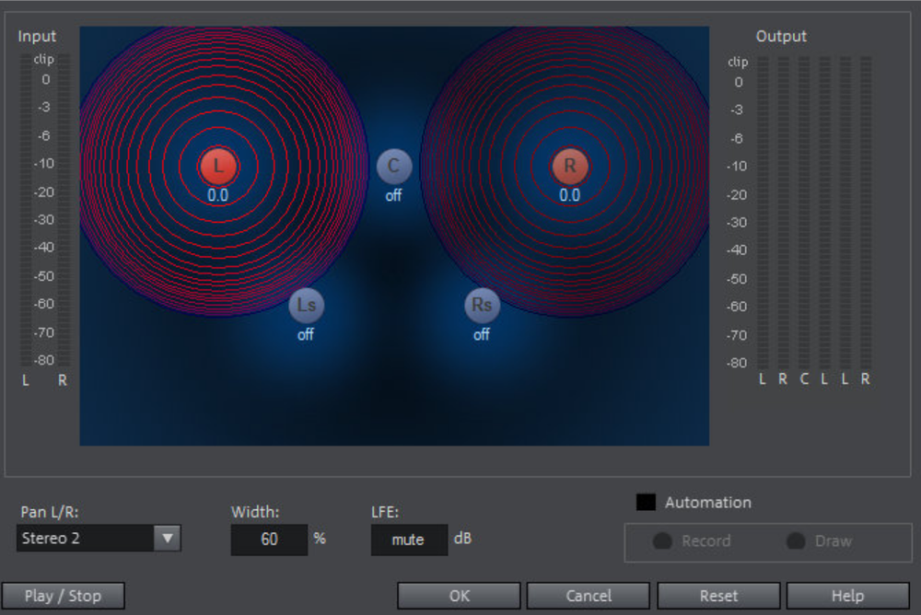Click the center C speaker icon
The height and width of the screenshot is (615, 921).
pyautogui.click(x=394, y=166)
